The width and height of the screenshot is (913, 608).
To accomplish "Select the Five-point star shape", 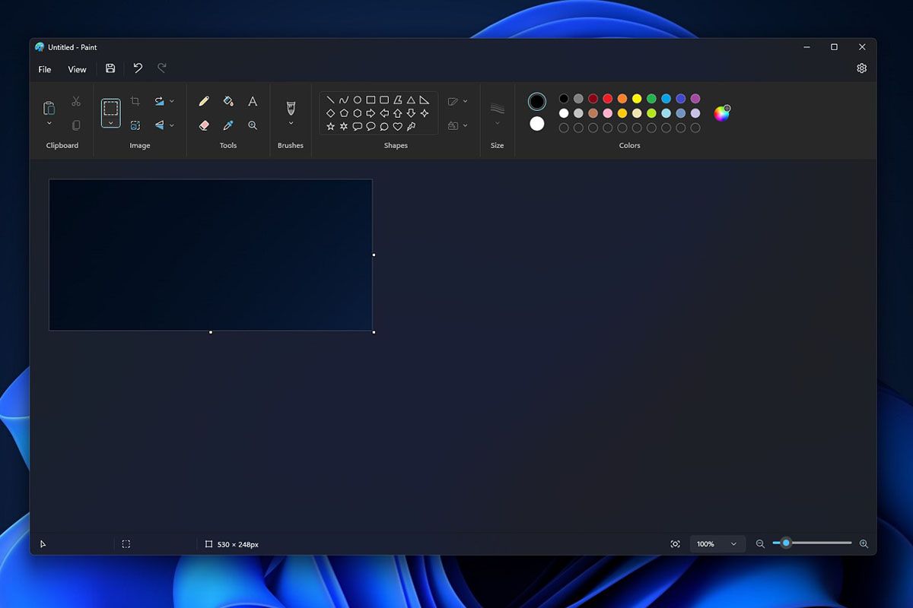I will [330, 126].
